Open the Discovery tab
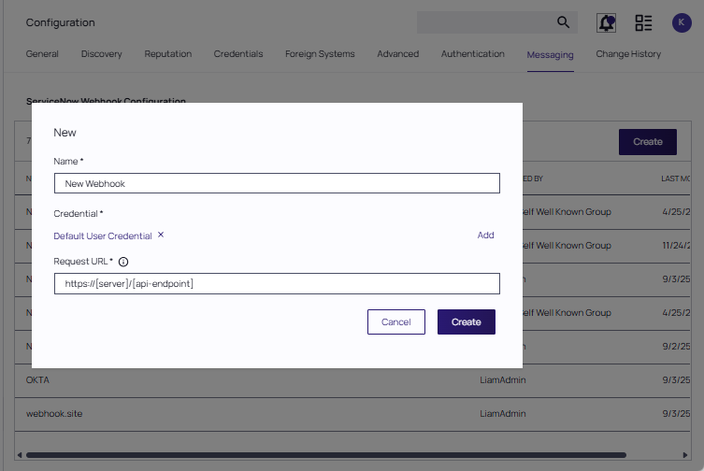This screenshot has height=471, width=704. click(101, 54)
